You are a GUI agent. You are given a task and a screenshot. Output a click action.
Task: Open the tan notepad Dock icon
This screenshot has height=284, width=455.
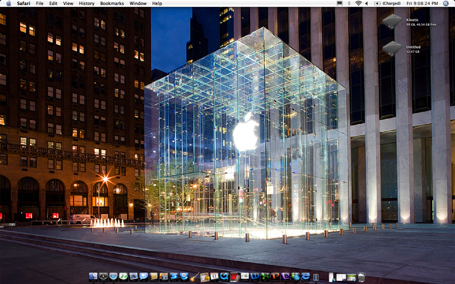point(154,277)
